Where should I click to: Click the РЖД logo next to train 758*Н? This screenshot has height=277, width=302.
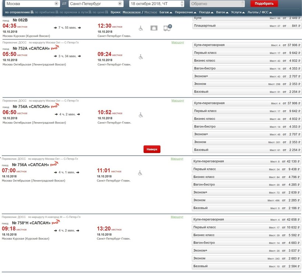click(55, 222)
